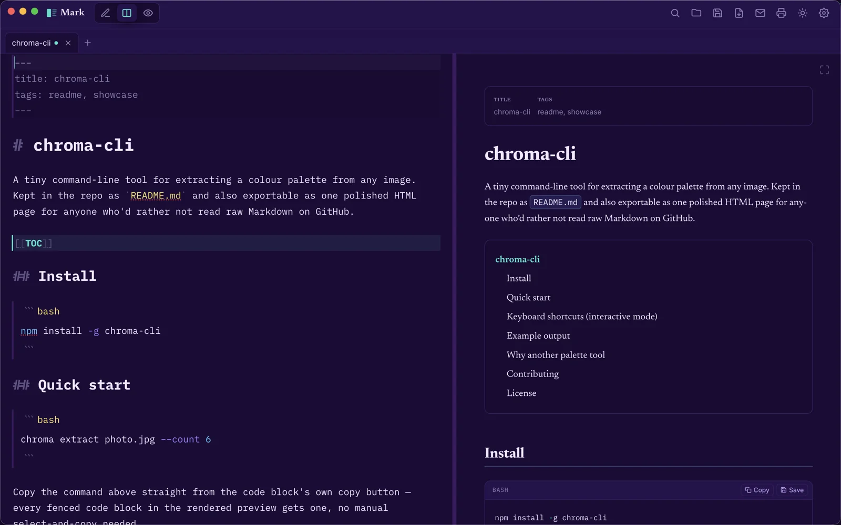Switch to editor-only mode pencil icon

[x=106, y=13]
